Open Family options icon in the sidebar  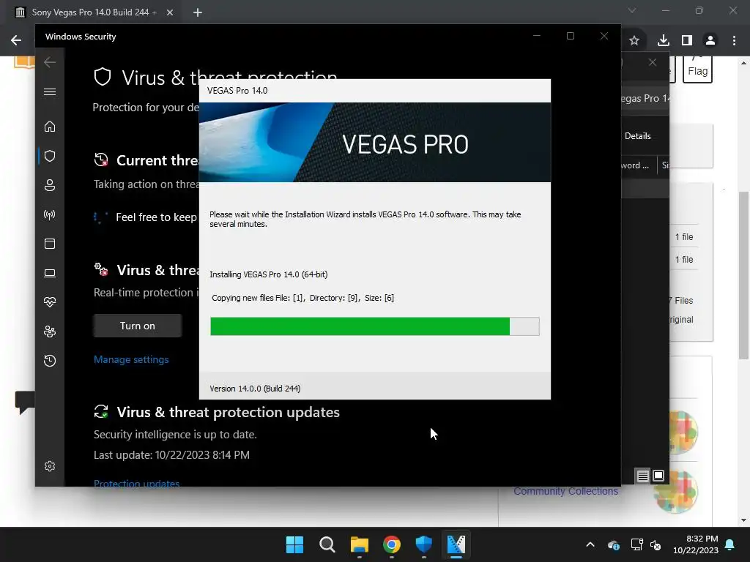(50, 331)
